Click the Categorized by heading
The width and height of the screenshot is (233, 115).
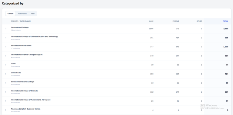point(13,4)
